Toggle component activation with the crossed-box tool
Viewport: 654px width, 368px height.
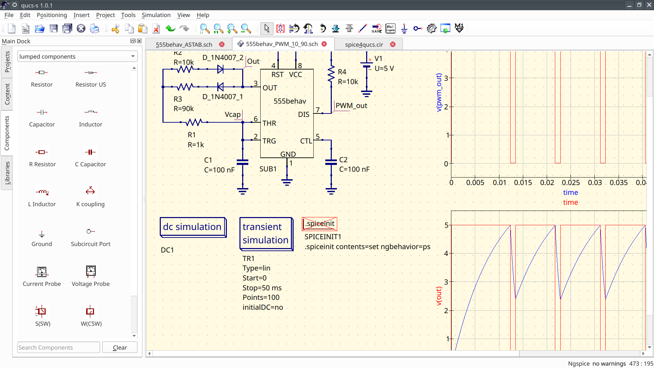pos(280,28)
